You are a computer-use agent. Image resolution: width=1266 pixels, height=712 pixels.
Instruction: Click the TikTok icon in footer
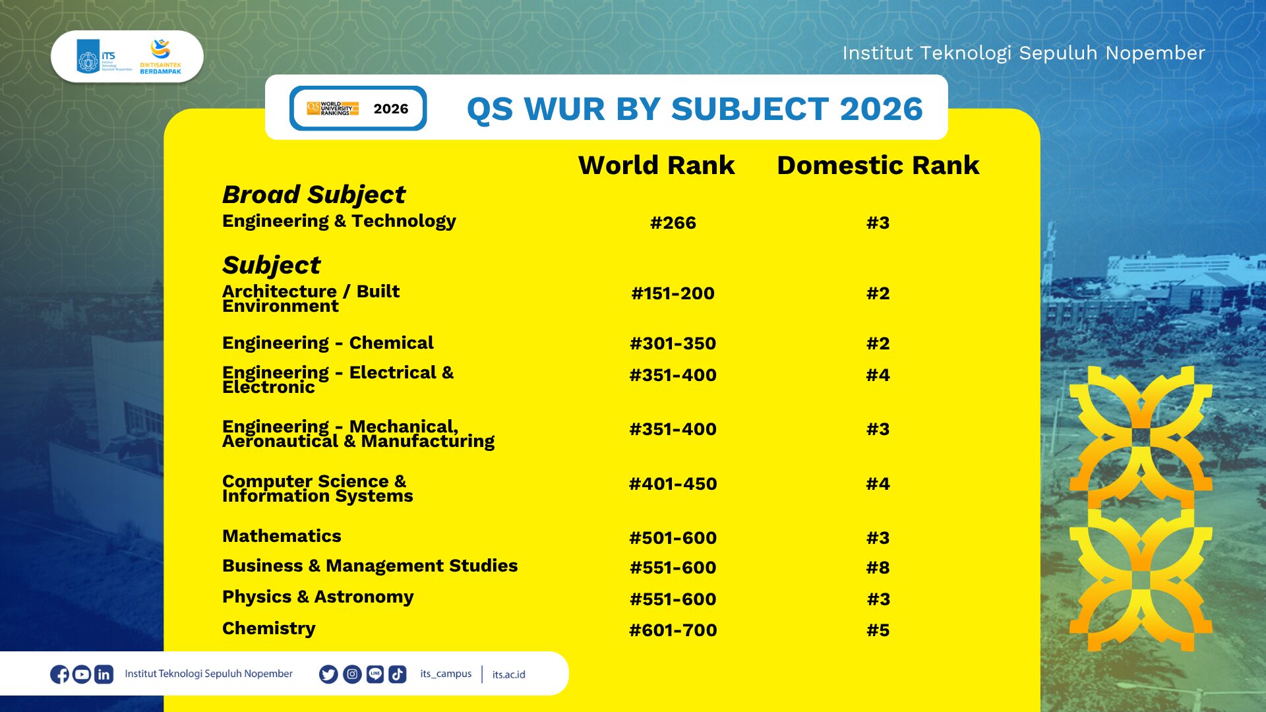[x=398, y=674]
